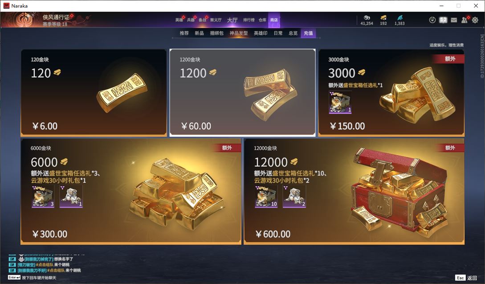Click the clock icon in the top bar
This screenshot has height=284, width=485.
point(432,20)
